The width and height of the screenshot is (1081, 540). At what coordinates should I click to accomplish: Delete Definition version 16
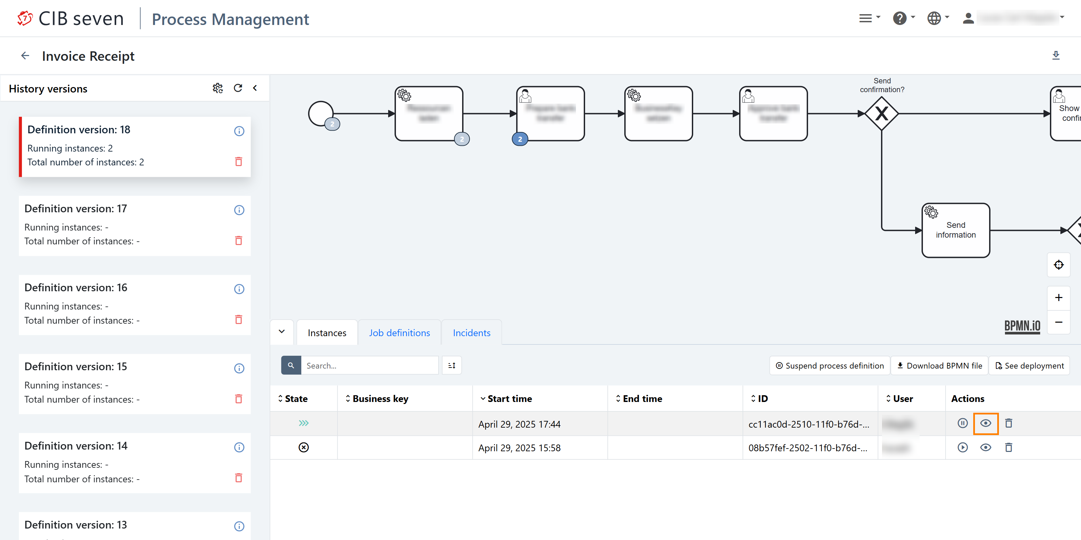[x=239, y=320]
